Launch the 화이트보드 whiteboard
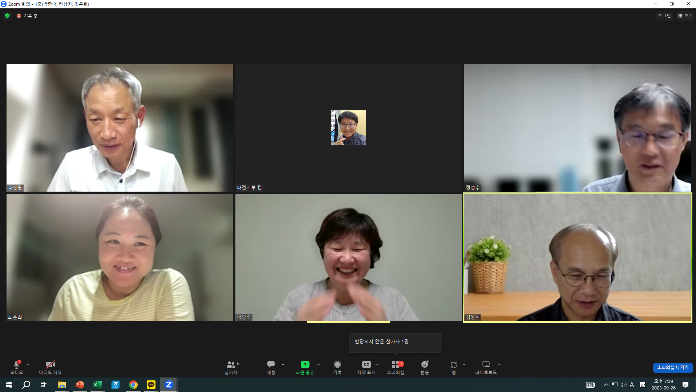 tap(486, 367)
